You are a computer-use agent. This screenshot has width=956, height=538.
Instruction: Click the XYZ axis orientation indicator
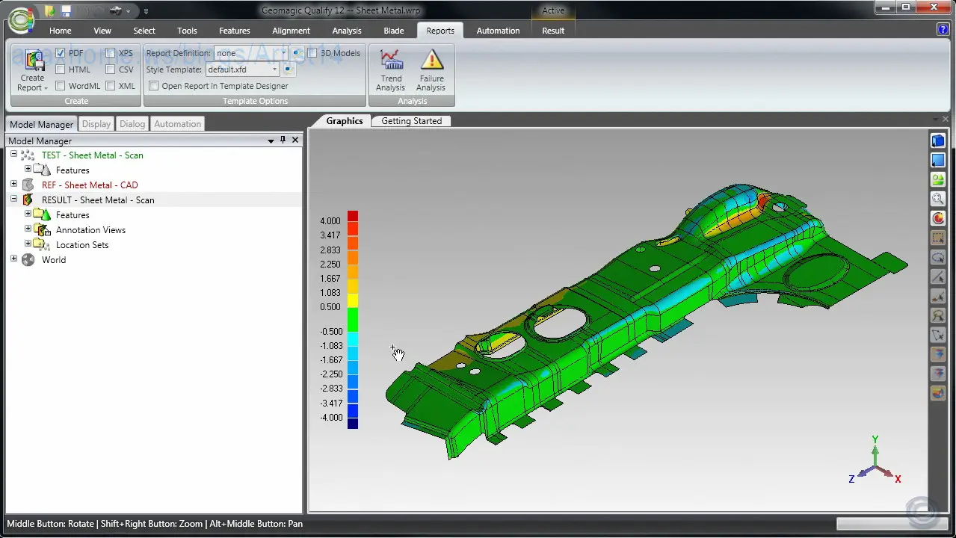pyautogui.click(x=875, y=460)
